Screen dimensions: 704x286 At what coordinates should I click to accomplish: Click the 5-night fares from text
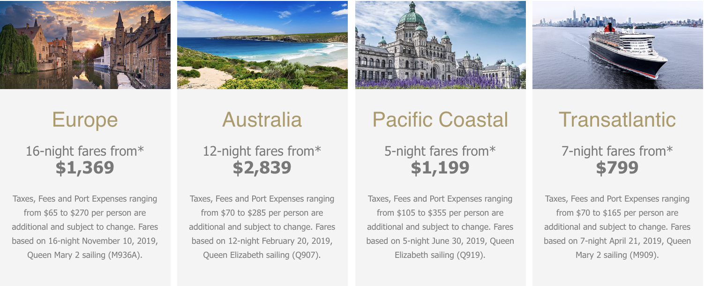pos(440,151)
